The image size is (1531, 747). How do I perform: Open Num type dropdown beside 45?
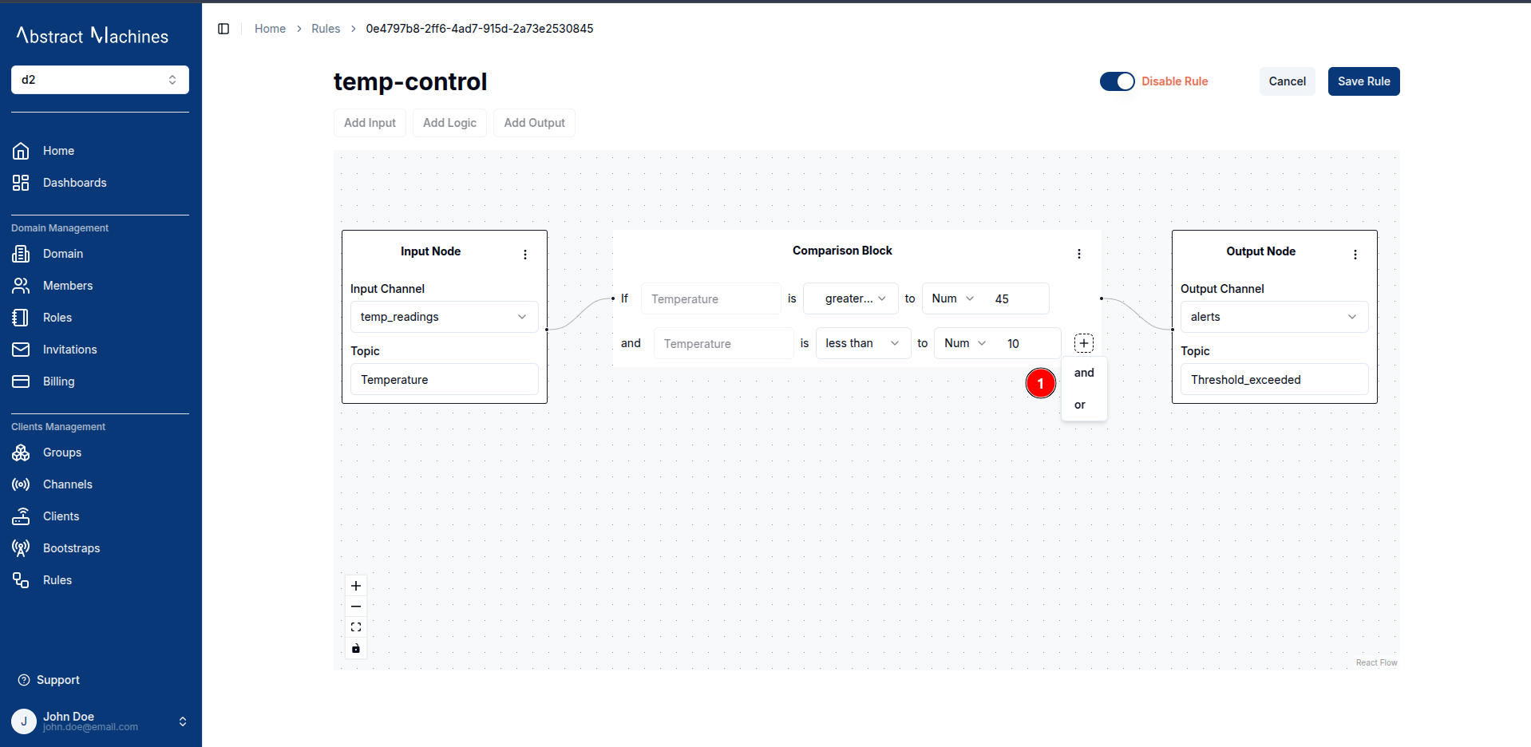coord(953,298)
